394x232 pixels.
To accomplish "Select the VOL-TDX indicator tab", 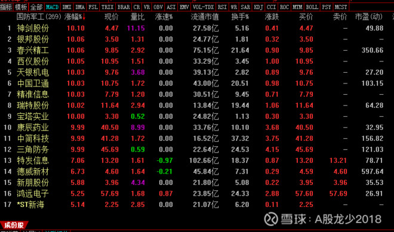I will 203,7.
